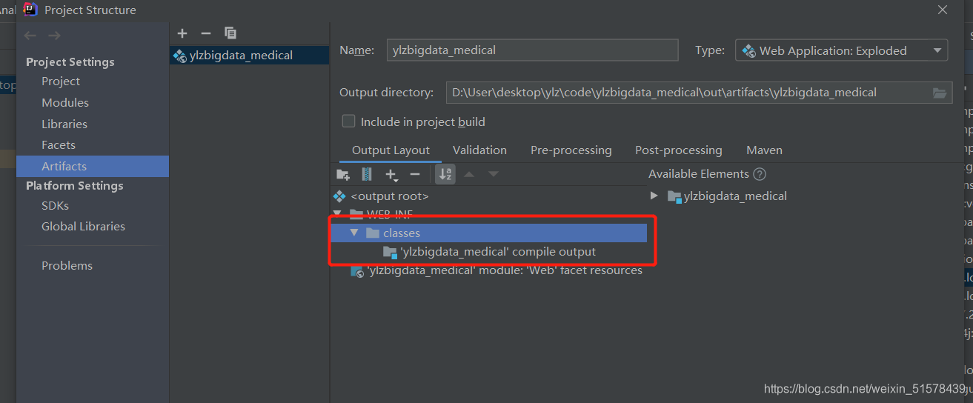Enable the Include in project build checkbox
The image size is (973, 403).
(x=348, y=121)
